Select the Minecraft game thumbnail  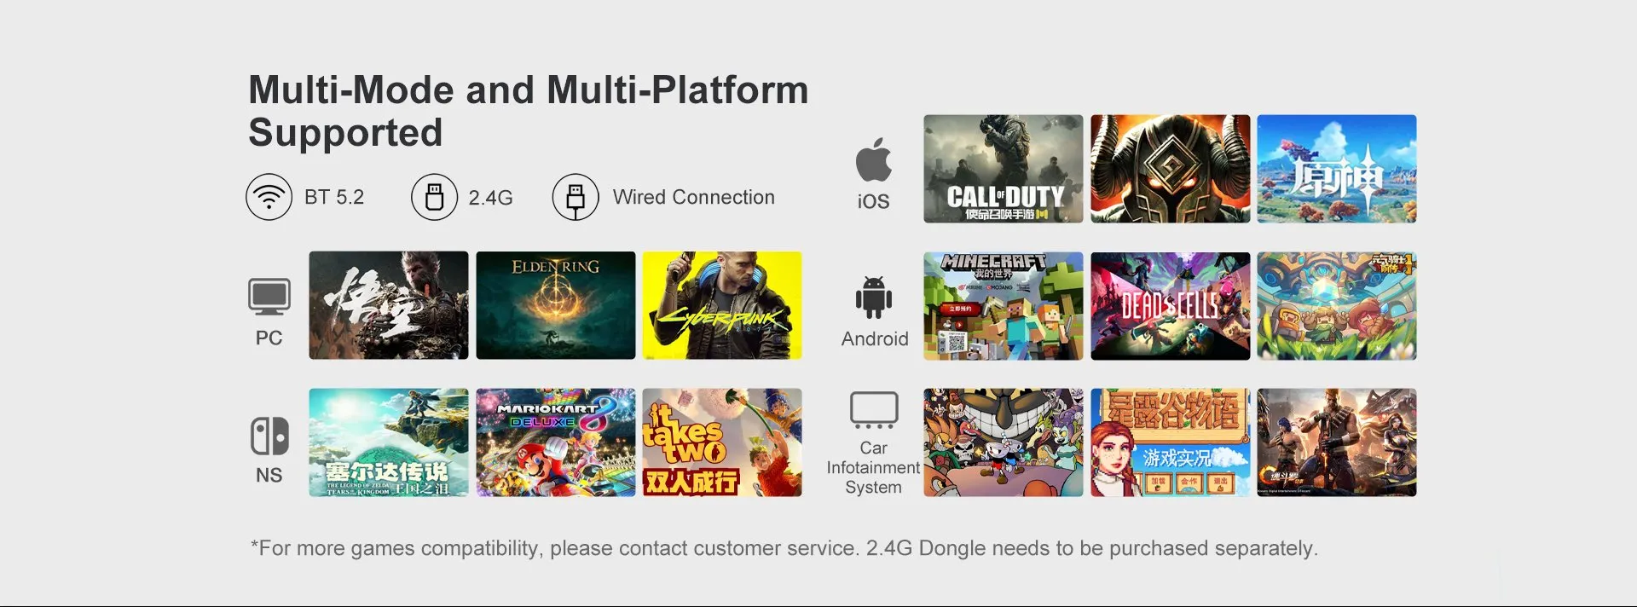(x=1004, y=305)
